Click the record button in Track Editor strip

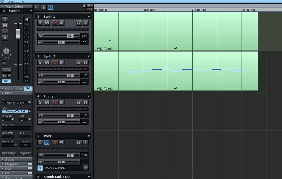coord(5,32)
